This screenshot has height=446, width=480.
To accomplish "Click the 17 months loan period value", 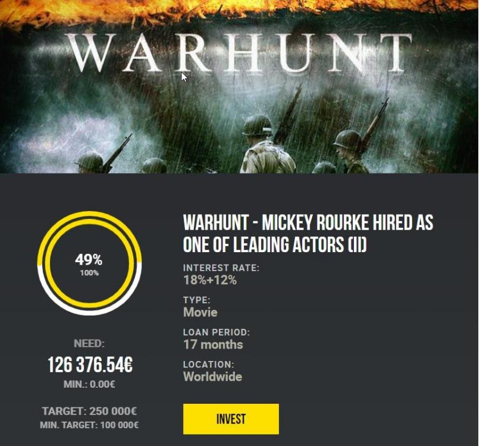I will point(213,344).
